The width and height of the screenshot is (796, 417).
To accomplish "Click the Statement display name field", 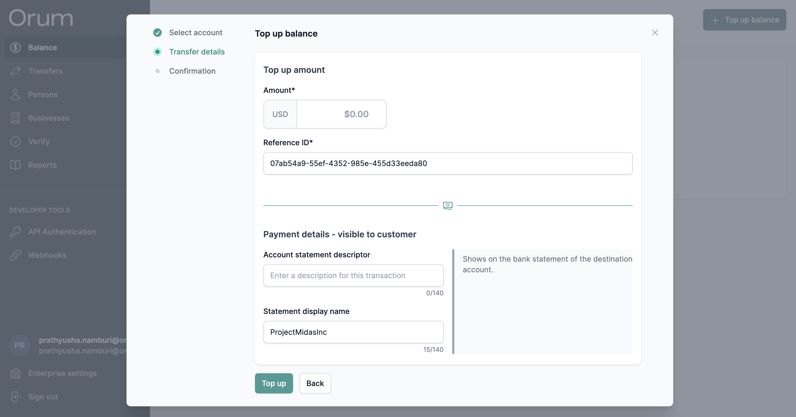I will pos(353,332).
